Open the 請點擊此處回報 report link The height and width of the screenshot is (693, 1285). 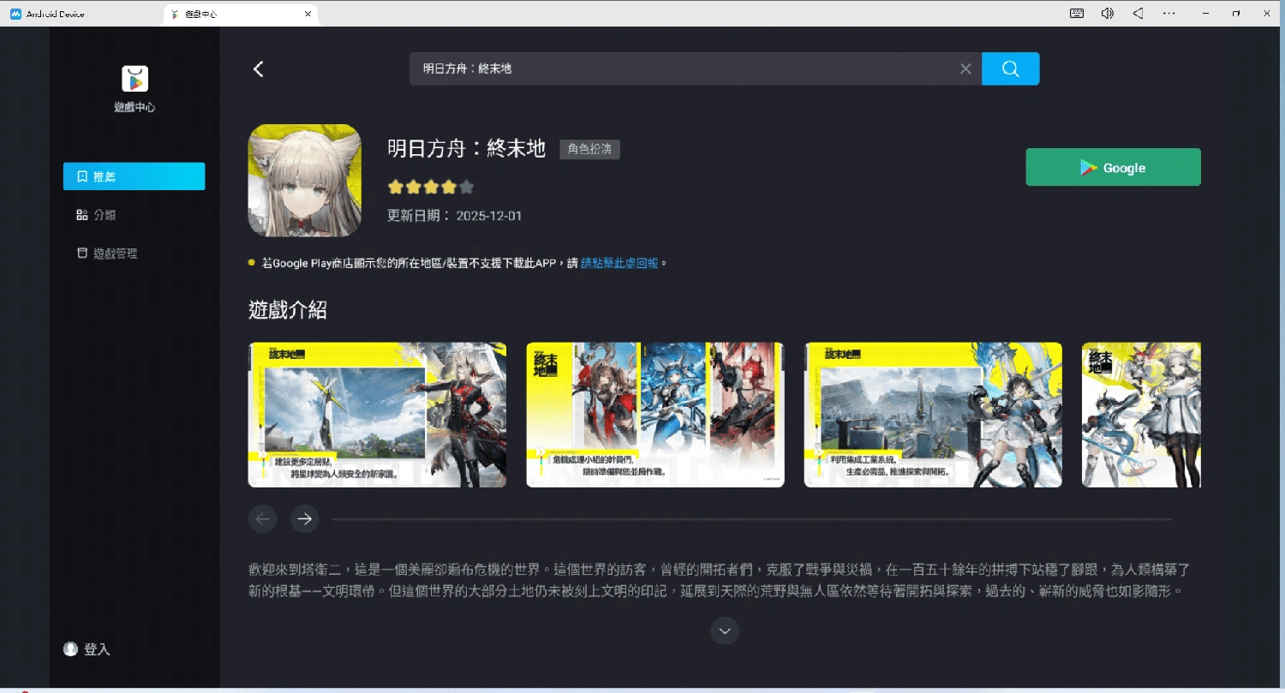coord(619,263)
